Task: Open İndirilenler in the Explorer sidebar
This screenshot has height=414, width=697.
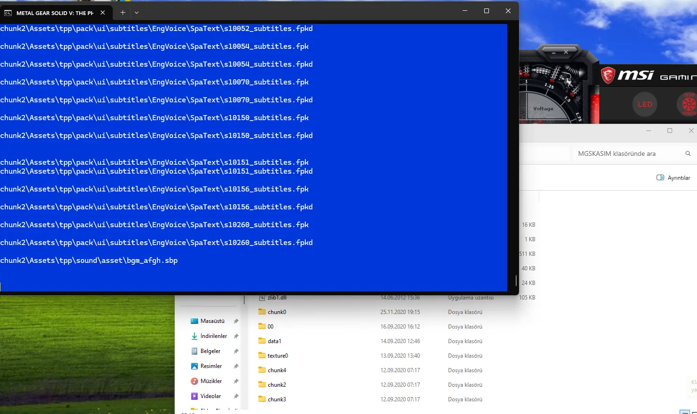Action: (x=214, y=336)
